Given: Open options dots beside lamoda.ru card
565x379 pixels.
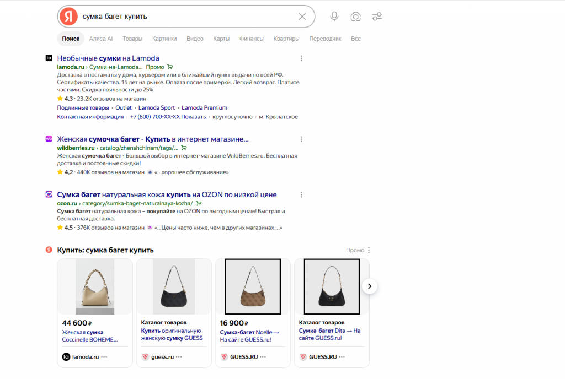Looking at the screenshot, I should point(104,357).
